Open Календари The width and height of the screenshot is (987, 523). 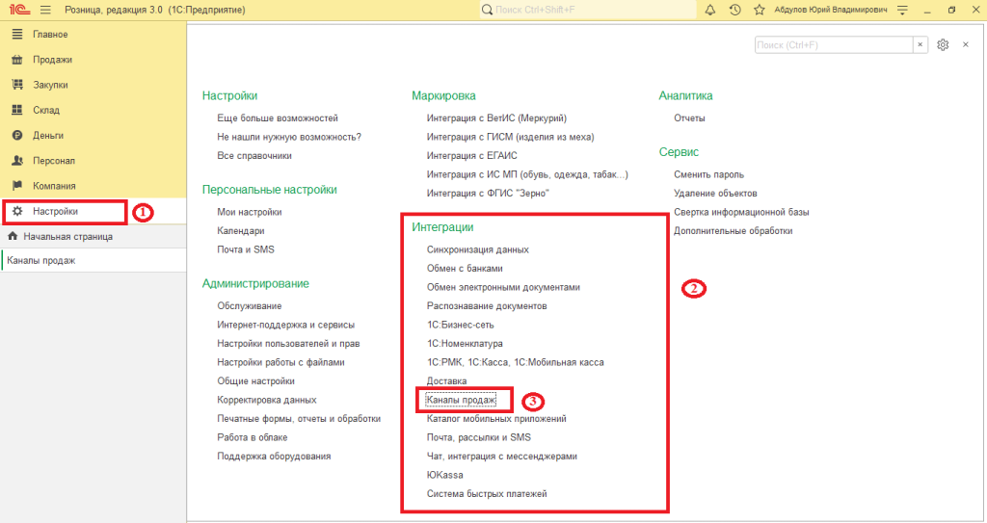pos(240,231)
